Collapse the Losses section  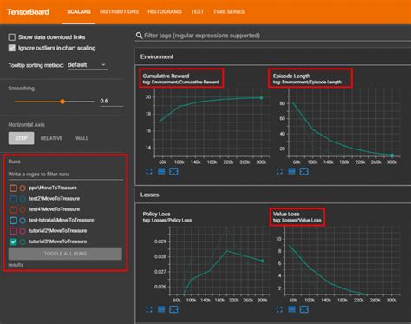(149, 195)
